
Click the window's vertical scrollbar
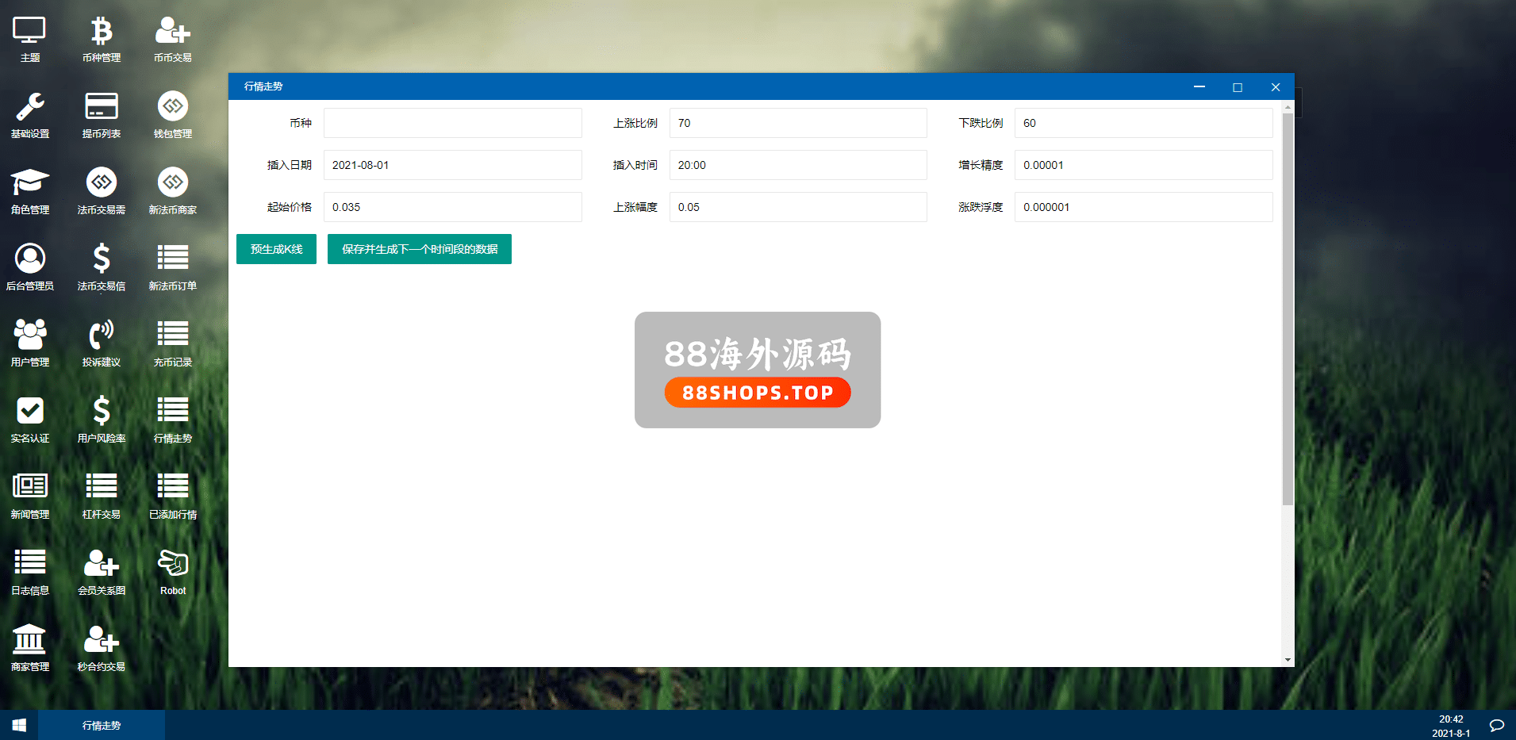(1288, 309)
